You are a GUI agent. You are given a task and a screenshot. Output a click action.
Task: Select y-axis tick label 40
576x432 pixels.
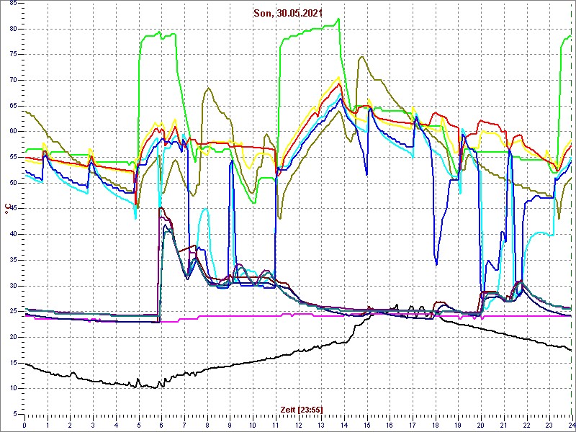coord(13,235)
